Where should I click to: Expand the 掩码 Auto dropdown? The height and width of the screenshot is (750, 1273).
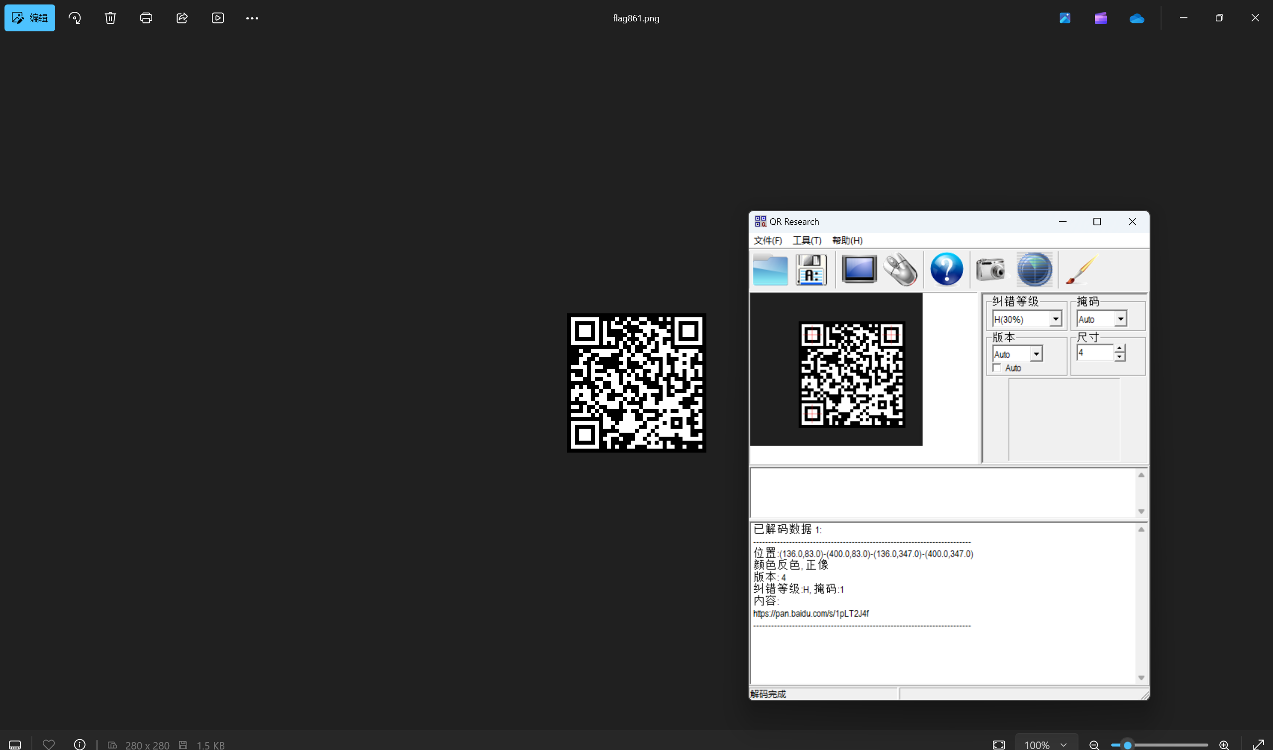1120,319
